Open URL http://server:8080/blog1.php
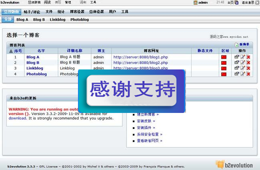This screenshot has height=170, width=260. coord(141,57)
